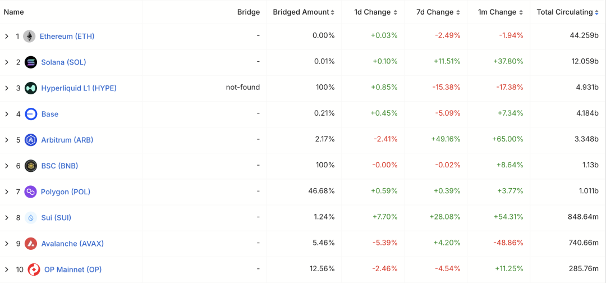606x283 pixels.
Task: Click the Solana chain logo icon
Action: (31, 62)
